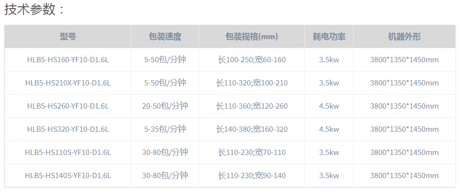
Task: Select model HLB5-HS110S-YF10-D1.6L cell
Action: (68, 153)
